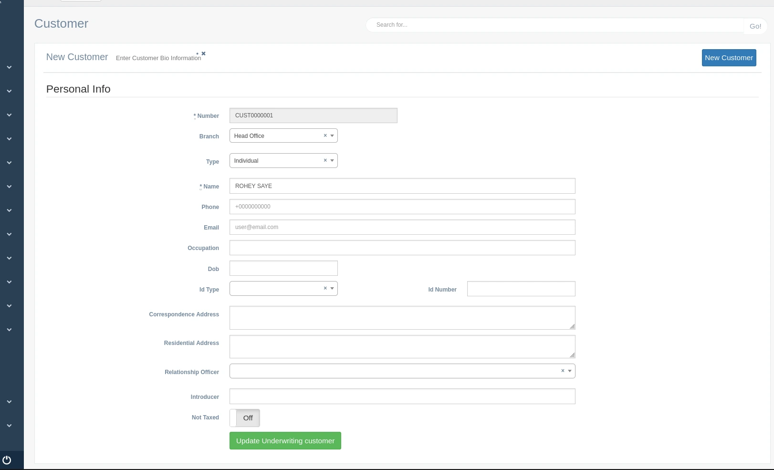
Task: Clear the Relationship Officer selection
Action: point(563,371)
